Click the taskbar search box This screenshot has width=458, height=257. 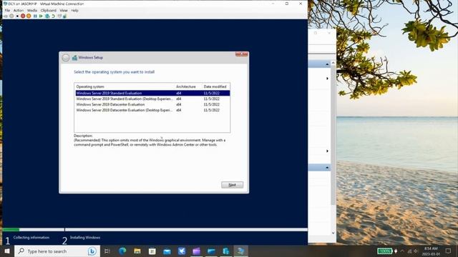click(x=57, y=251)
